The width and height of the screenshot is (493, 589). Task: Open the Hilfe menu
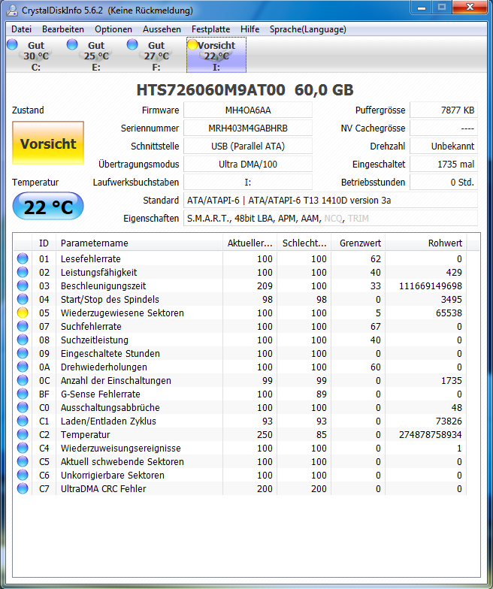250,29
